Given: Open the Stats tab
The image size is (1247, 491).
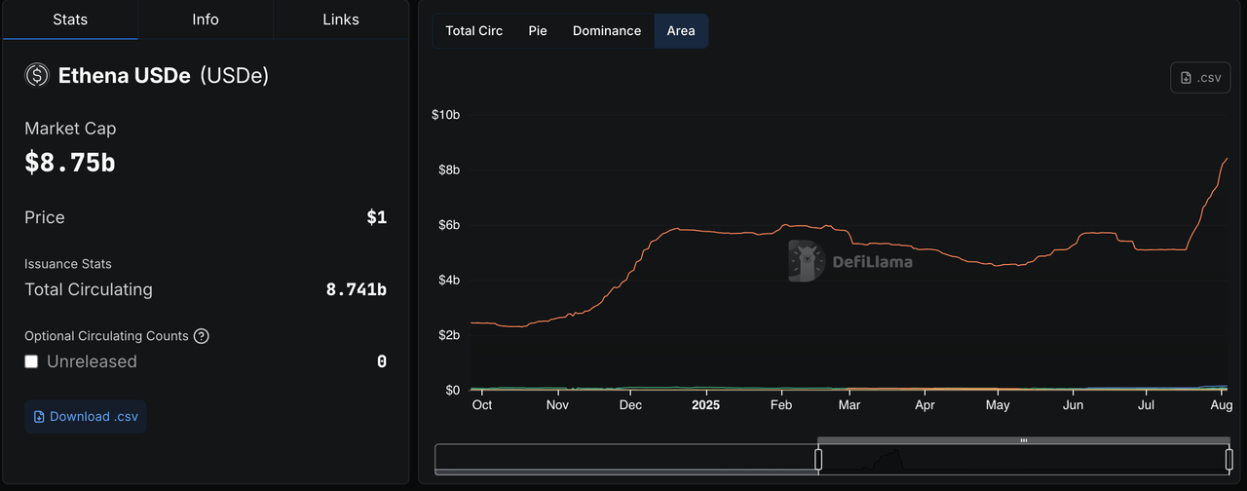Looking at the screenshot, I should 70,19.
